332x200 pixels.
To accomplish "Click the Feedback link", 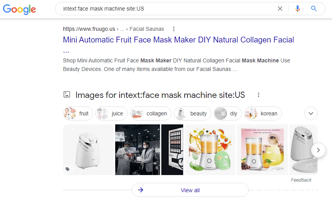I will point(301,180).
